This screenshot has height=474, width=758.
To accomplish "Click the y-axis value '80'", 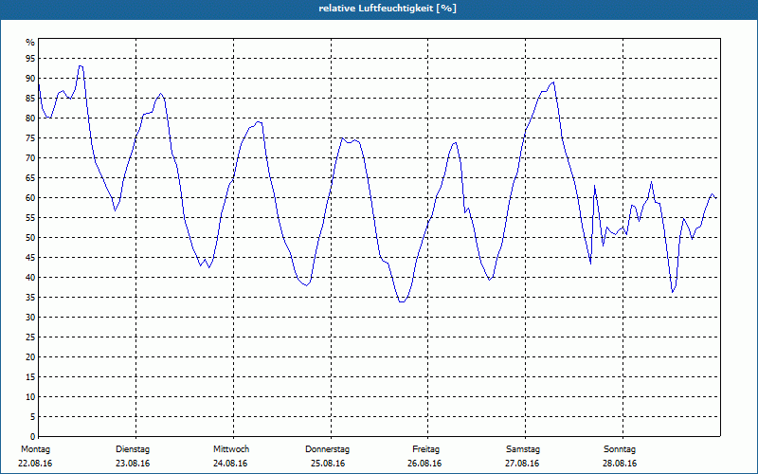I will click(x=30, y=118).
